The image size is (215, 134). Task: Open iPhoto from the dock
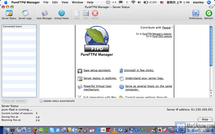tap(80, 130)
